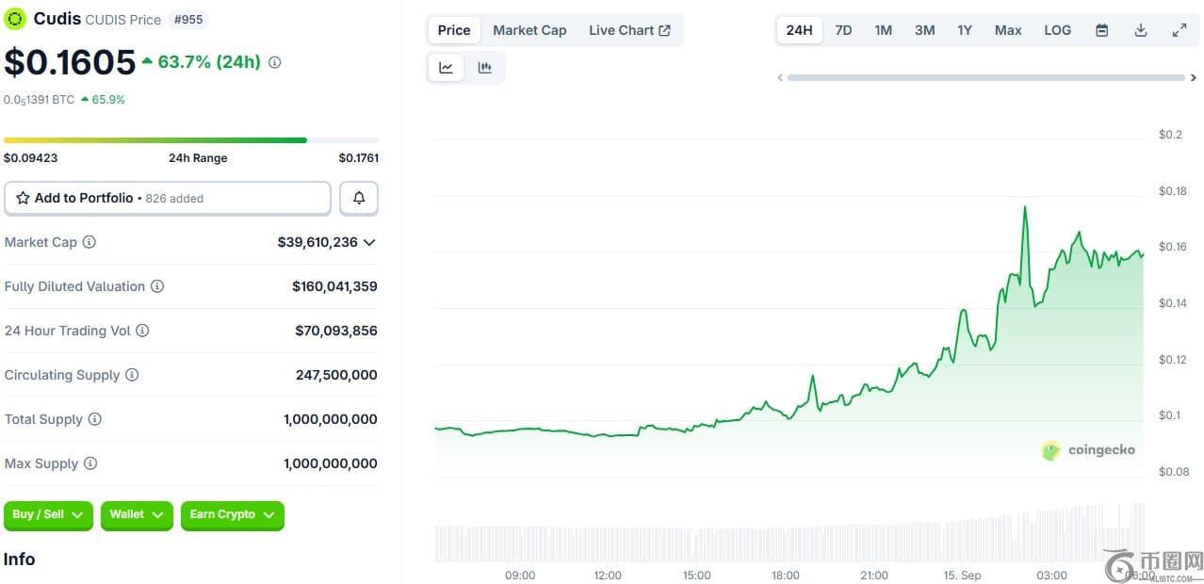Click the Market Cap info icon
Image resolution: width=1204 pixels, height=584 pixels.
pos(89,242)
